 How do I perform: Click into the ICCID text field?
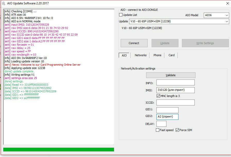[175, 103]
